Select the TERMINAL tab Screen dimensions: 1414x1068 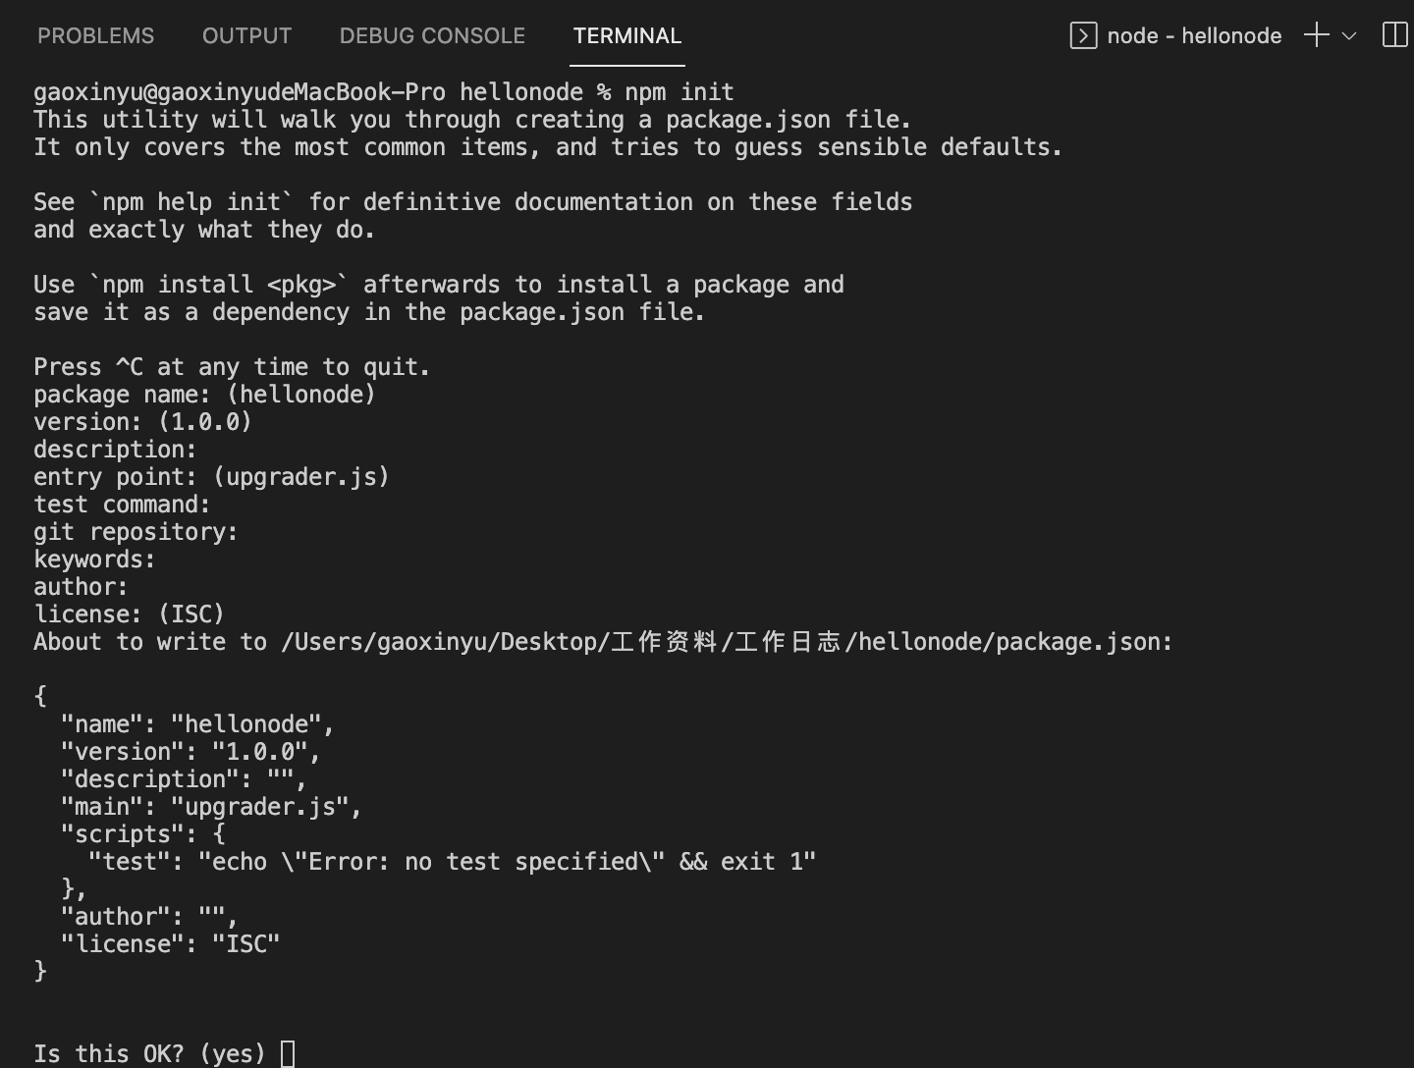(626, 36)
